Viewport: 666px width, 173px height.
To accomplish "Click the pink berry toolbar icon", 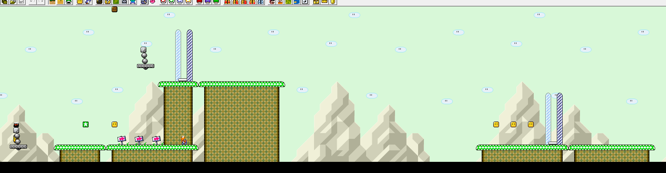I will click(152, 2).
